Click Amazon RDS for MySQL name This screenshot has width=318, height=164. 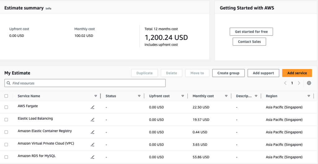click(x=37, y=156)
